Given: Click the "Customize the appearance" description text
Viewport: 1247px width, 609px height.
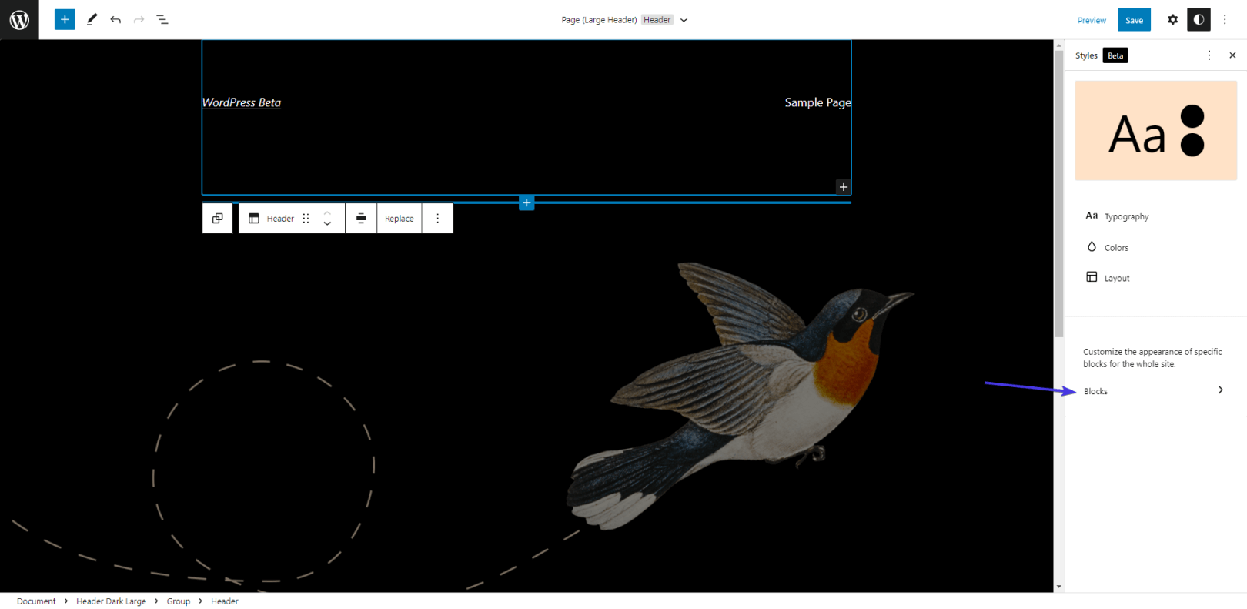Looking at the screenshot, I should pyautogui.click(x=1152, y=358).
